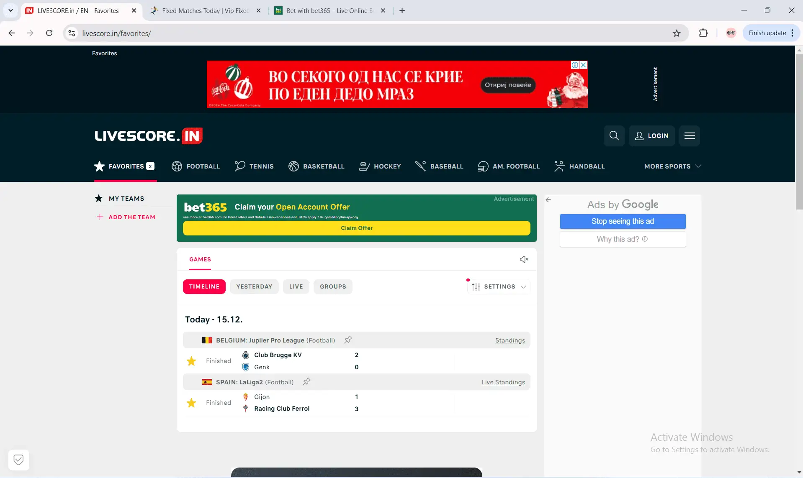Pin the Spain LaLiga2 league
This screenshot has height=478, width=803.
[306, 381]
